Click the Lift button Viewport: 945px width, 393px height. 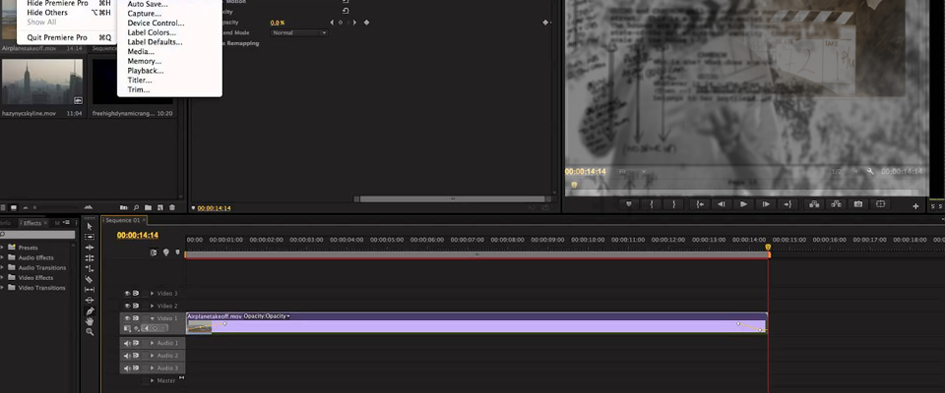tap(814, 204)
